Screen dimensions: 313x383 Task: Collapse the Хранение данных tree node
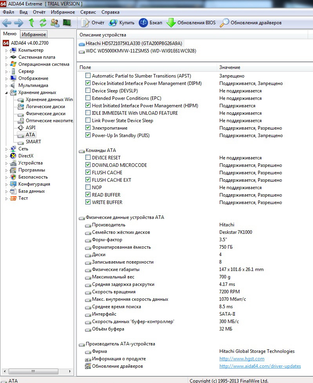click(6, 93)
